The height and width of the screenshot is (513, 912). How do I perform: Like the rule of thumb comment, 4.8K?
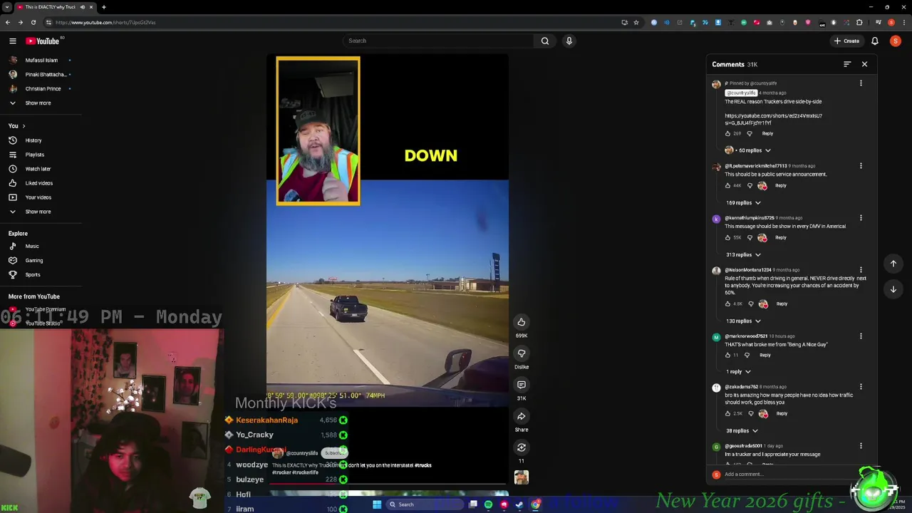[x=727, y=304]
